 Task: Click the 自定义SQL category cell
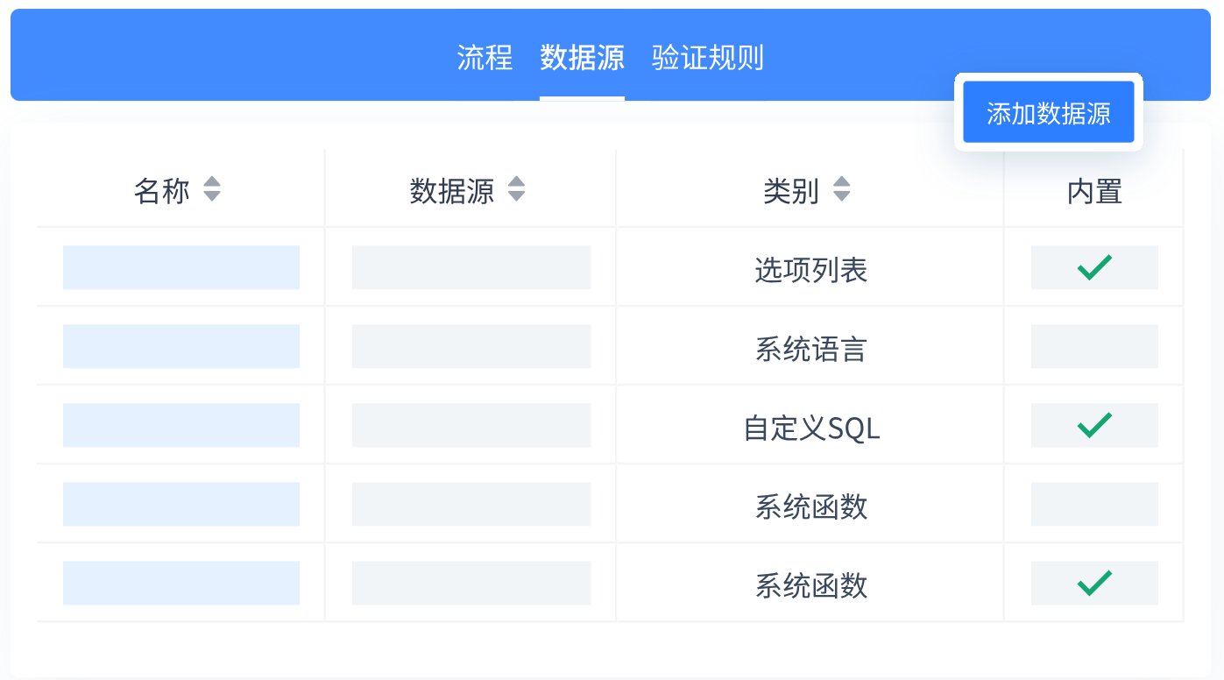810,428
